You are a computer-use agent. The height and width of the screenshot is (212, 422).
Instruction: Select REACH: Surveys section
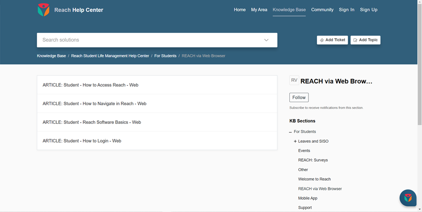point(313,160)
